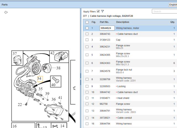Image resolution: width=177 pixels, height=128 pixels.
Task: Click the Part No. column header
Action: 104,22
